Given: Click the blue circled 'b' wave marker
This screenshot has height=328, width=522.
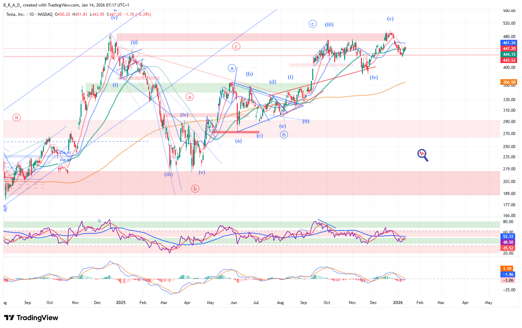Looking at the screenshot, I should point(283,135).
